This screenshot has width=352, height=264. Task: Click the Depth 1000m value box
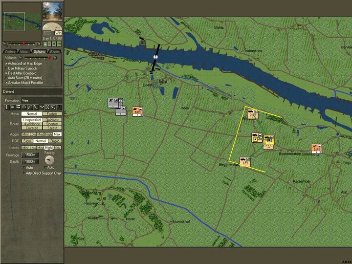pyautogui.click(x=30, y=161)
